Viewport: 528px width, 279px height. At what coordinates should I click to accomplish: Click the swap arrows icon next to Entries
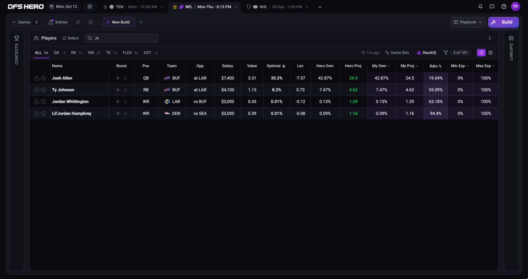(x=78, y=22)
